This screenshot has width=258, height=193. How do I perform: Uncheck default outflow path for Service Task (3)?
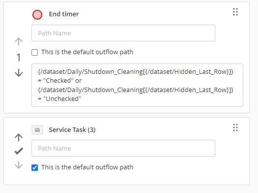tap(34, 167)
